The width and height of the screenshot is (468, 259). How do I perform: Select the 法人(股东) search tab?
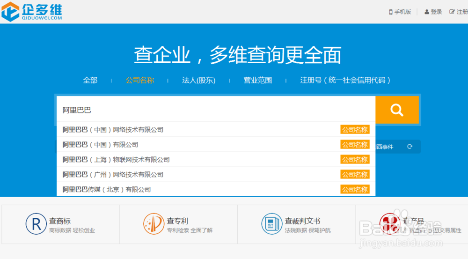point(199,80)
